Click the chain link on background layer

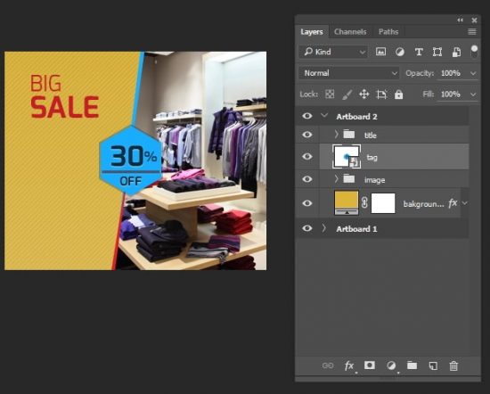(364, 203)
